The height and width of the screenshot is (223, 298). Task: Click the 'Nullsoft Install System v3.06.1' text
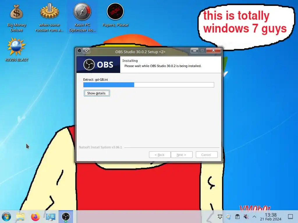pyautogui.click(x=100, y=147)
